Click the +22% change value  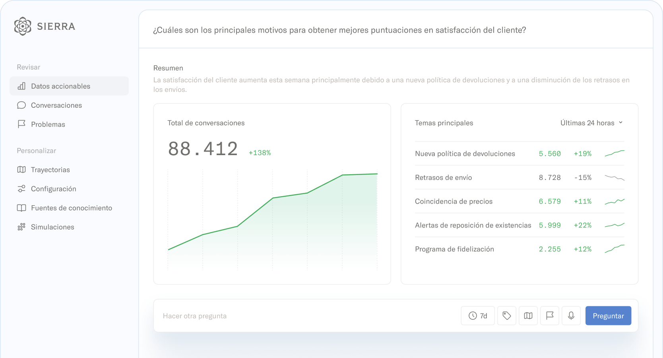pyautogui.click(x=583, y=225)
